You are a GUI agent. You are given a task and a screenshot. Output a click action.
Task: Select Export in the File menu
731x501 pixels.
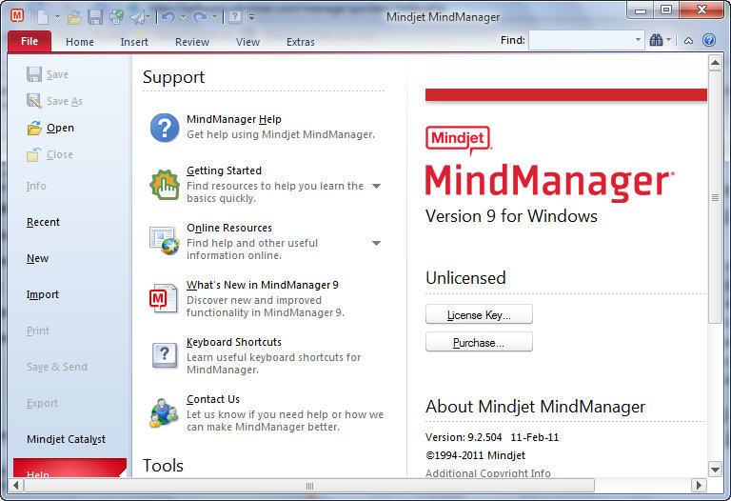[43, 403]
